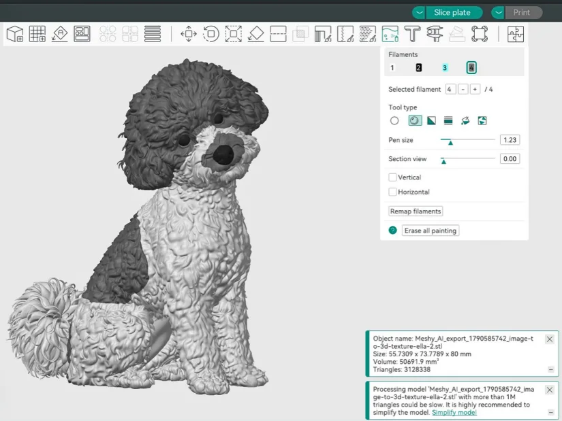The width and height of the screenshot is (562, 421).
Task: Toggle the Color painting tool
Action: click(390, 33)
